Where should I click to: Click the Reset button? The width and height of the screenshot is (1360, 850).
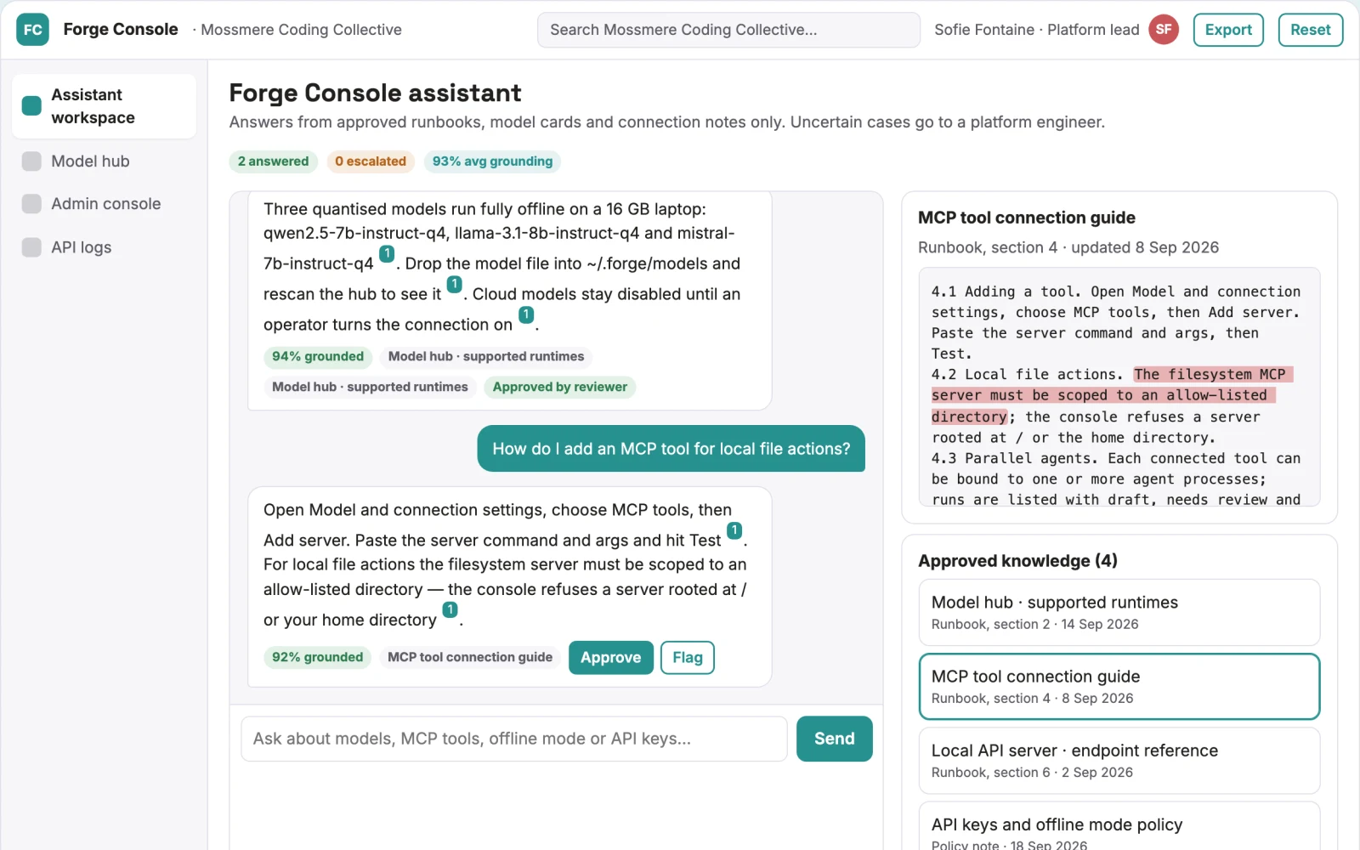pos(1310,30)
